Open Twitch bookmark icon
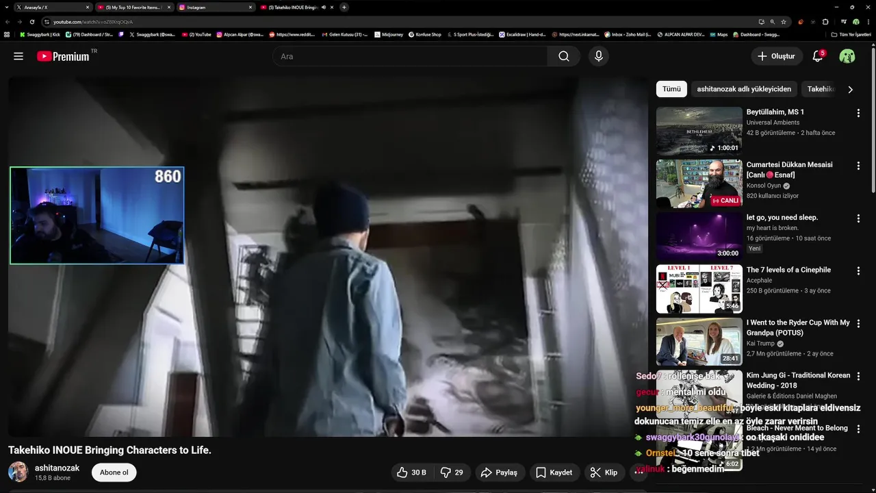The width and height of the screenshot is (876, 493). pyautogui.click(x=121, y=34)
